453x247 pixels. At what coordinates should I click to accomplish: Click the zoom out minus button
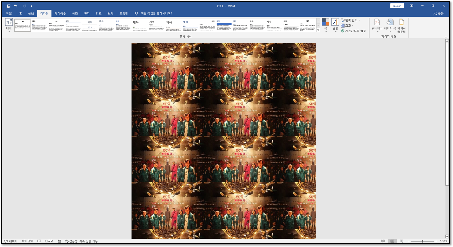[x=409, y=241]
